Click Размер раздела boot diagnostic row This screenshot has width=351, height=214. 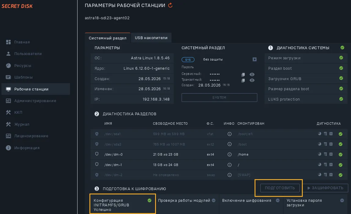tap(306, 89)
